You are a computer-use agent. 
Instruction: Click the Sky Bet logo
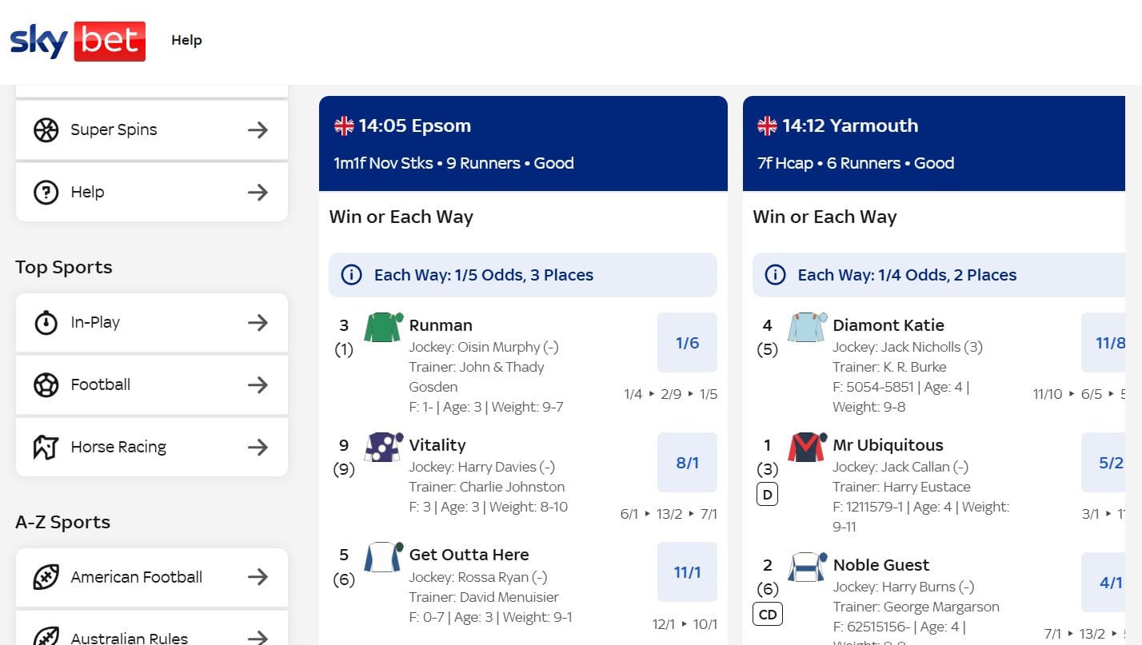coord(78,41)
